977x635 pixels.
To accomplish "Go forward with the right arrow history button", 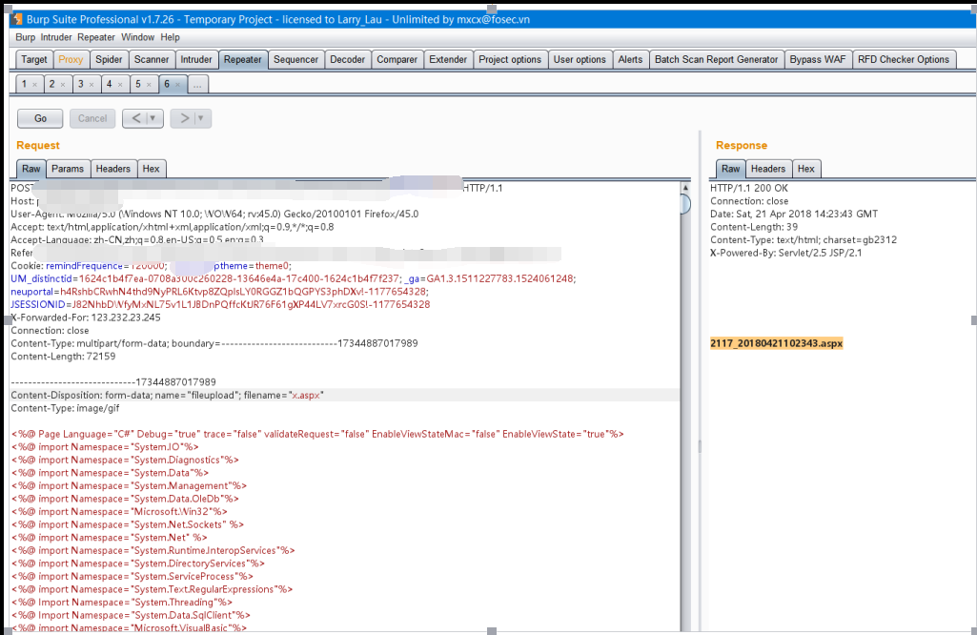I will pos(184,118).
